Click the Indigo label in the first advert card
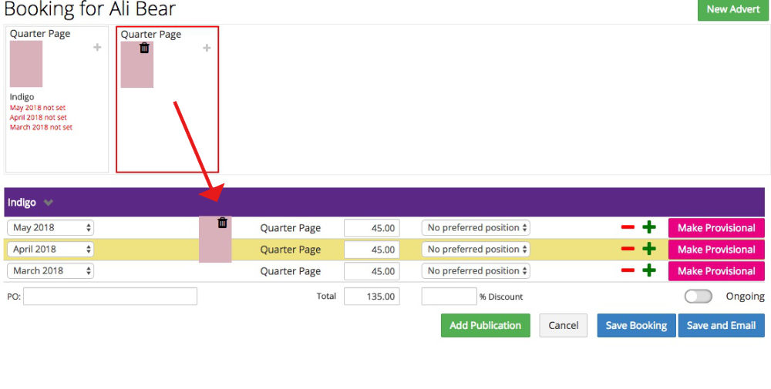Image resolution: width=771 pixels, height=389 pixels. pyautogui.click(x=22, y=97)
